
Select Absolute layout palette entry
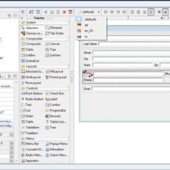(32, 72)
